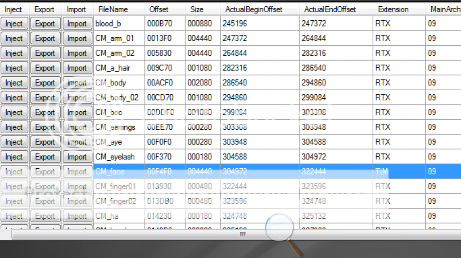Export the selected CM_face file
The height and width of the screenshot is (258, 461).
pyautogui.click(x=45, y=171)
